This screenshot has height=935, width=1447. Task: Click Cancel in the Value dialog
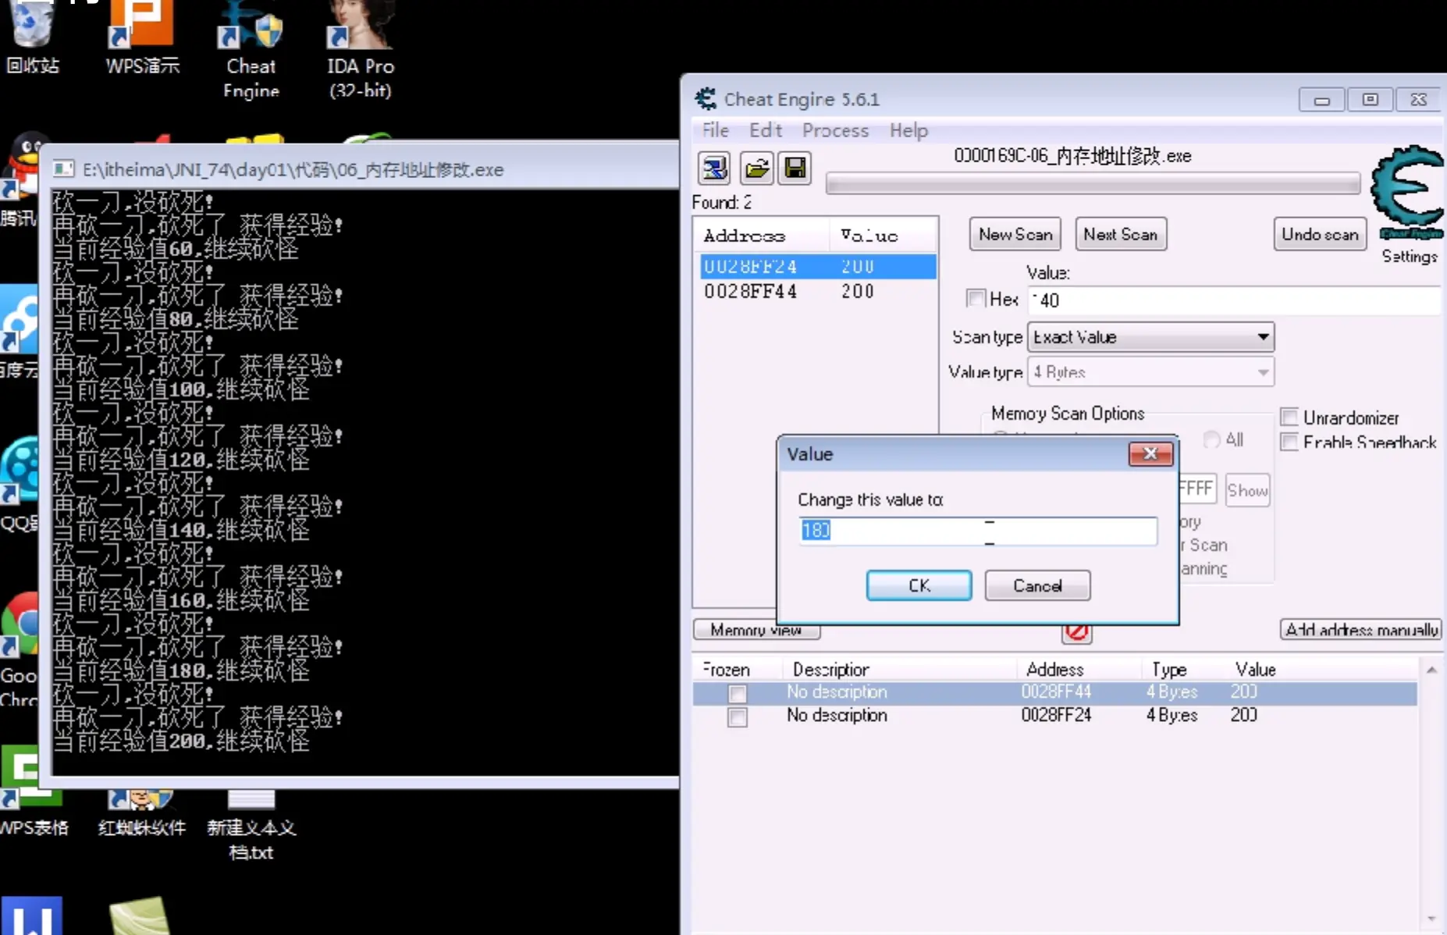tap(1037, 585)
